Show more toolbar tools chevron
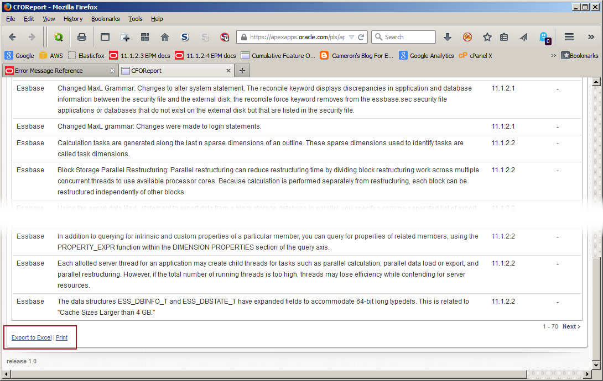The image size is (603, 381). click(591, 37)
